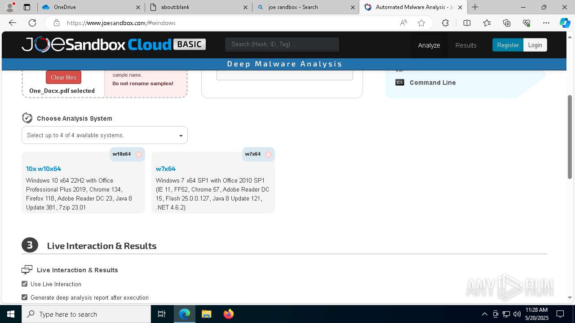Open Task View on taskbar
The height and width of the screenshot is (323, 575).
pyautogui.click(x=162, y=314)
